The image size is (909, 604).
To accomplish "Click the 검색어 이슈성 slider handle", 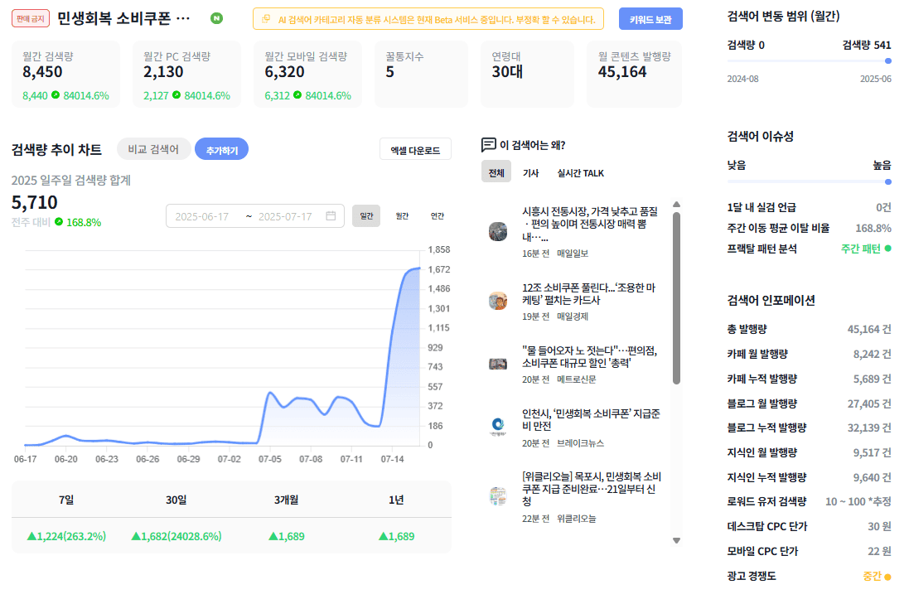I will pyautogui.click(x=888, y=182).
